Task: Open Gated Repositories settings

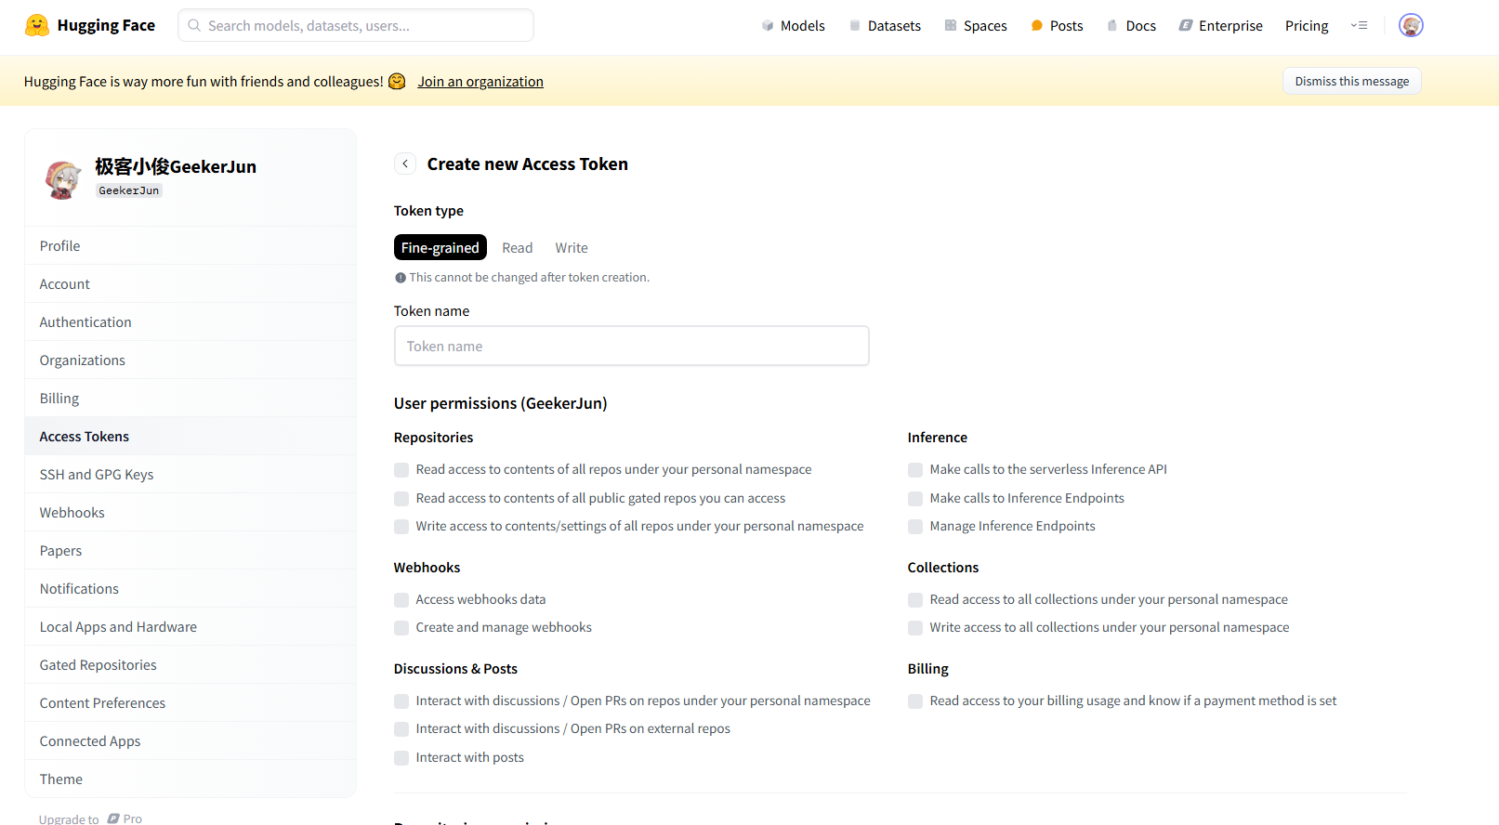Action: coord(191,664)
